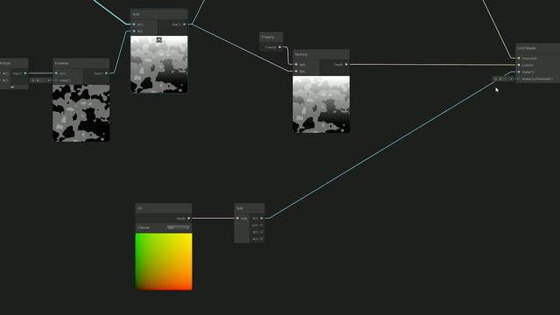Click the Add node preview image
560x315 pixels.
coord(159,64)
